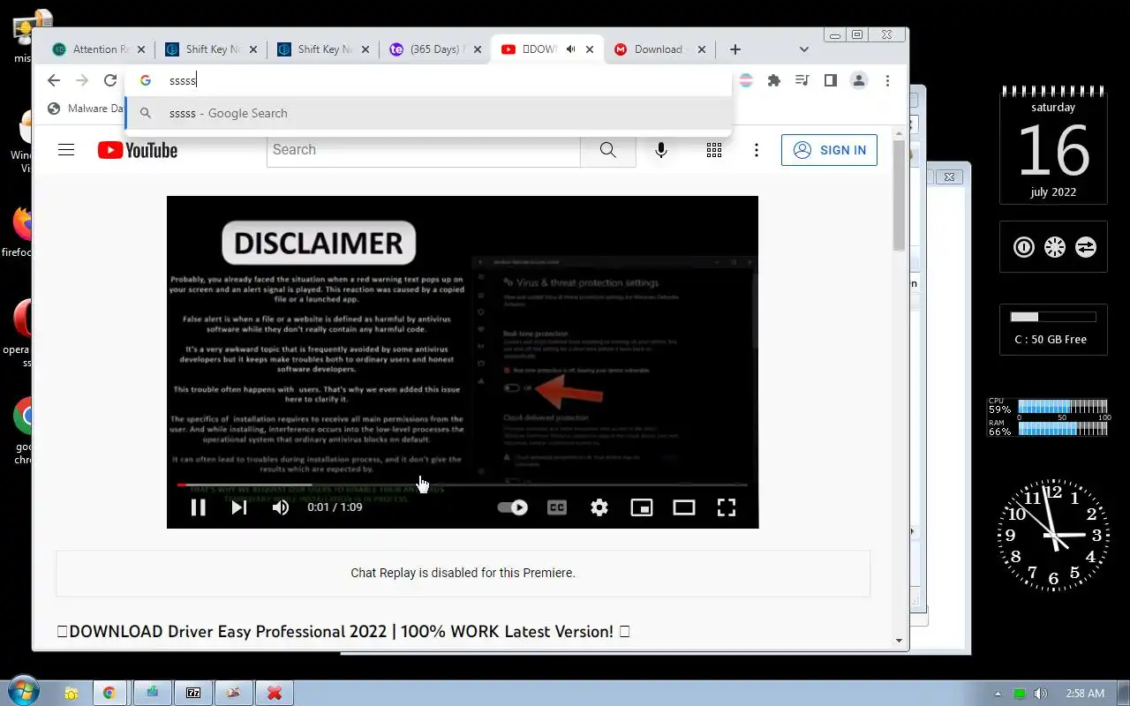Click the Chrome address bar text
The width and height of the screenshot is (1130, 706).
pos(182,80)
